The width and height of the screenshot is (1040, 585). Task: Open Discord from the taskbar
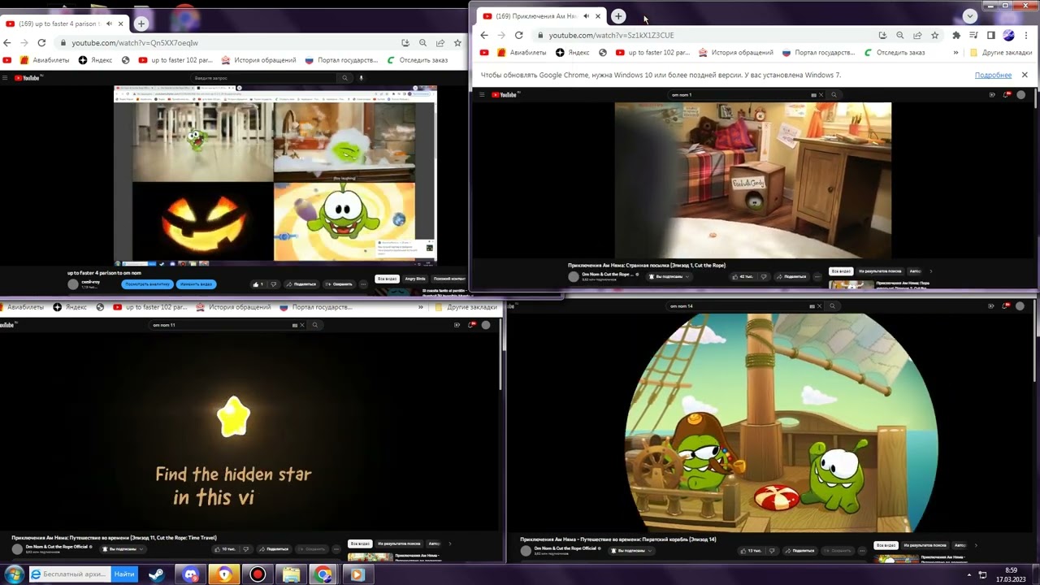click(x=191, y=574)
